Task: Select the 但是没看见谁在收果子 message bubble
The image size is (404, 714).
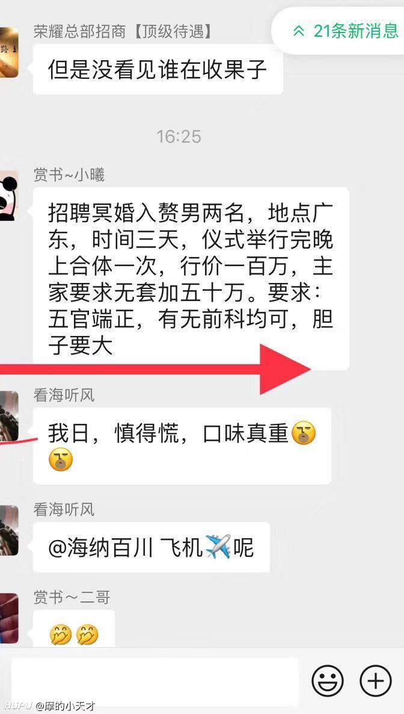Action: [158, 70]
